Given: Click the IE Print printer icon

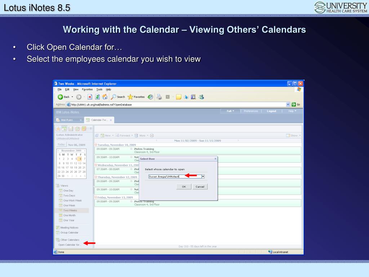Looking at the screenshot, I should coord(159,97).
